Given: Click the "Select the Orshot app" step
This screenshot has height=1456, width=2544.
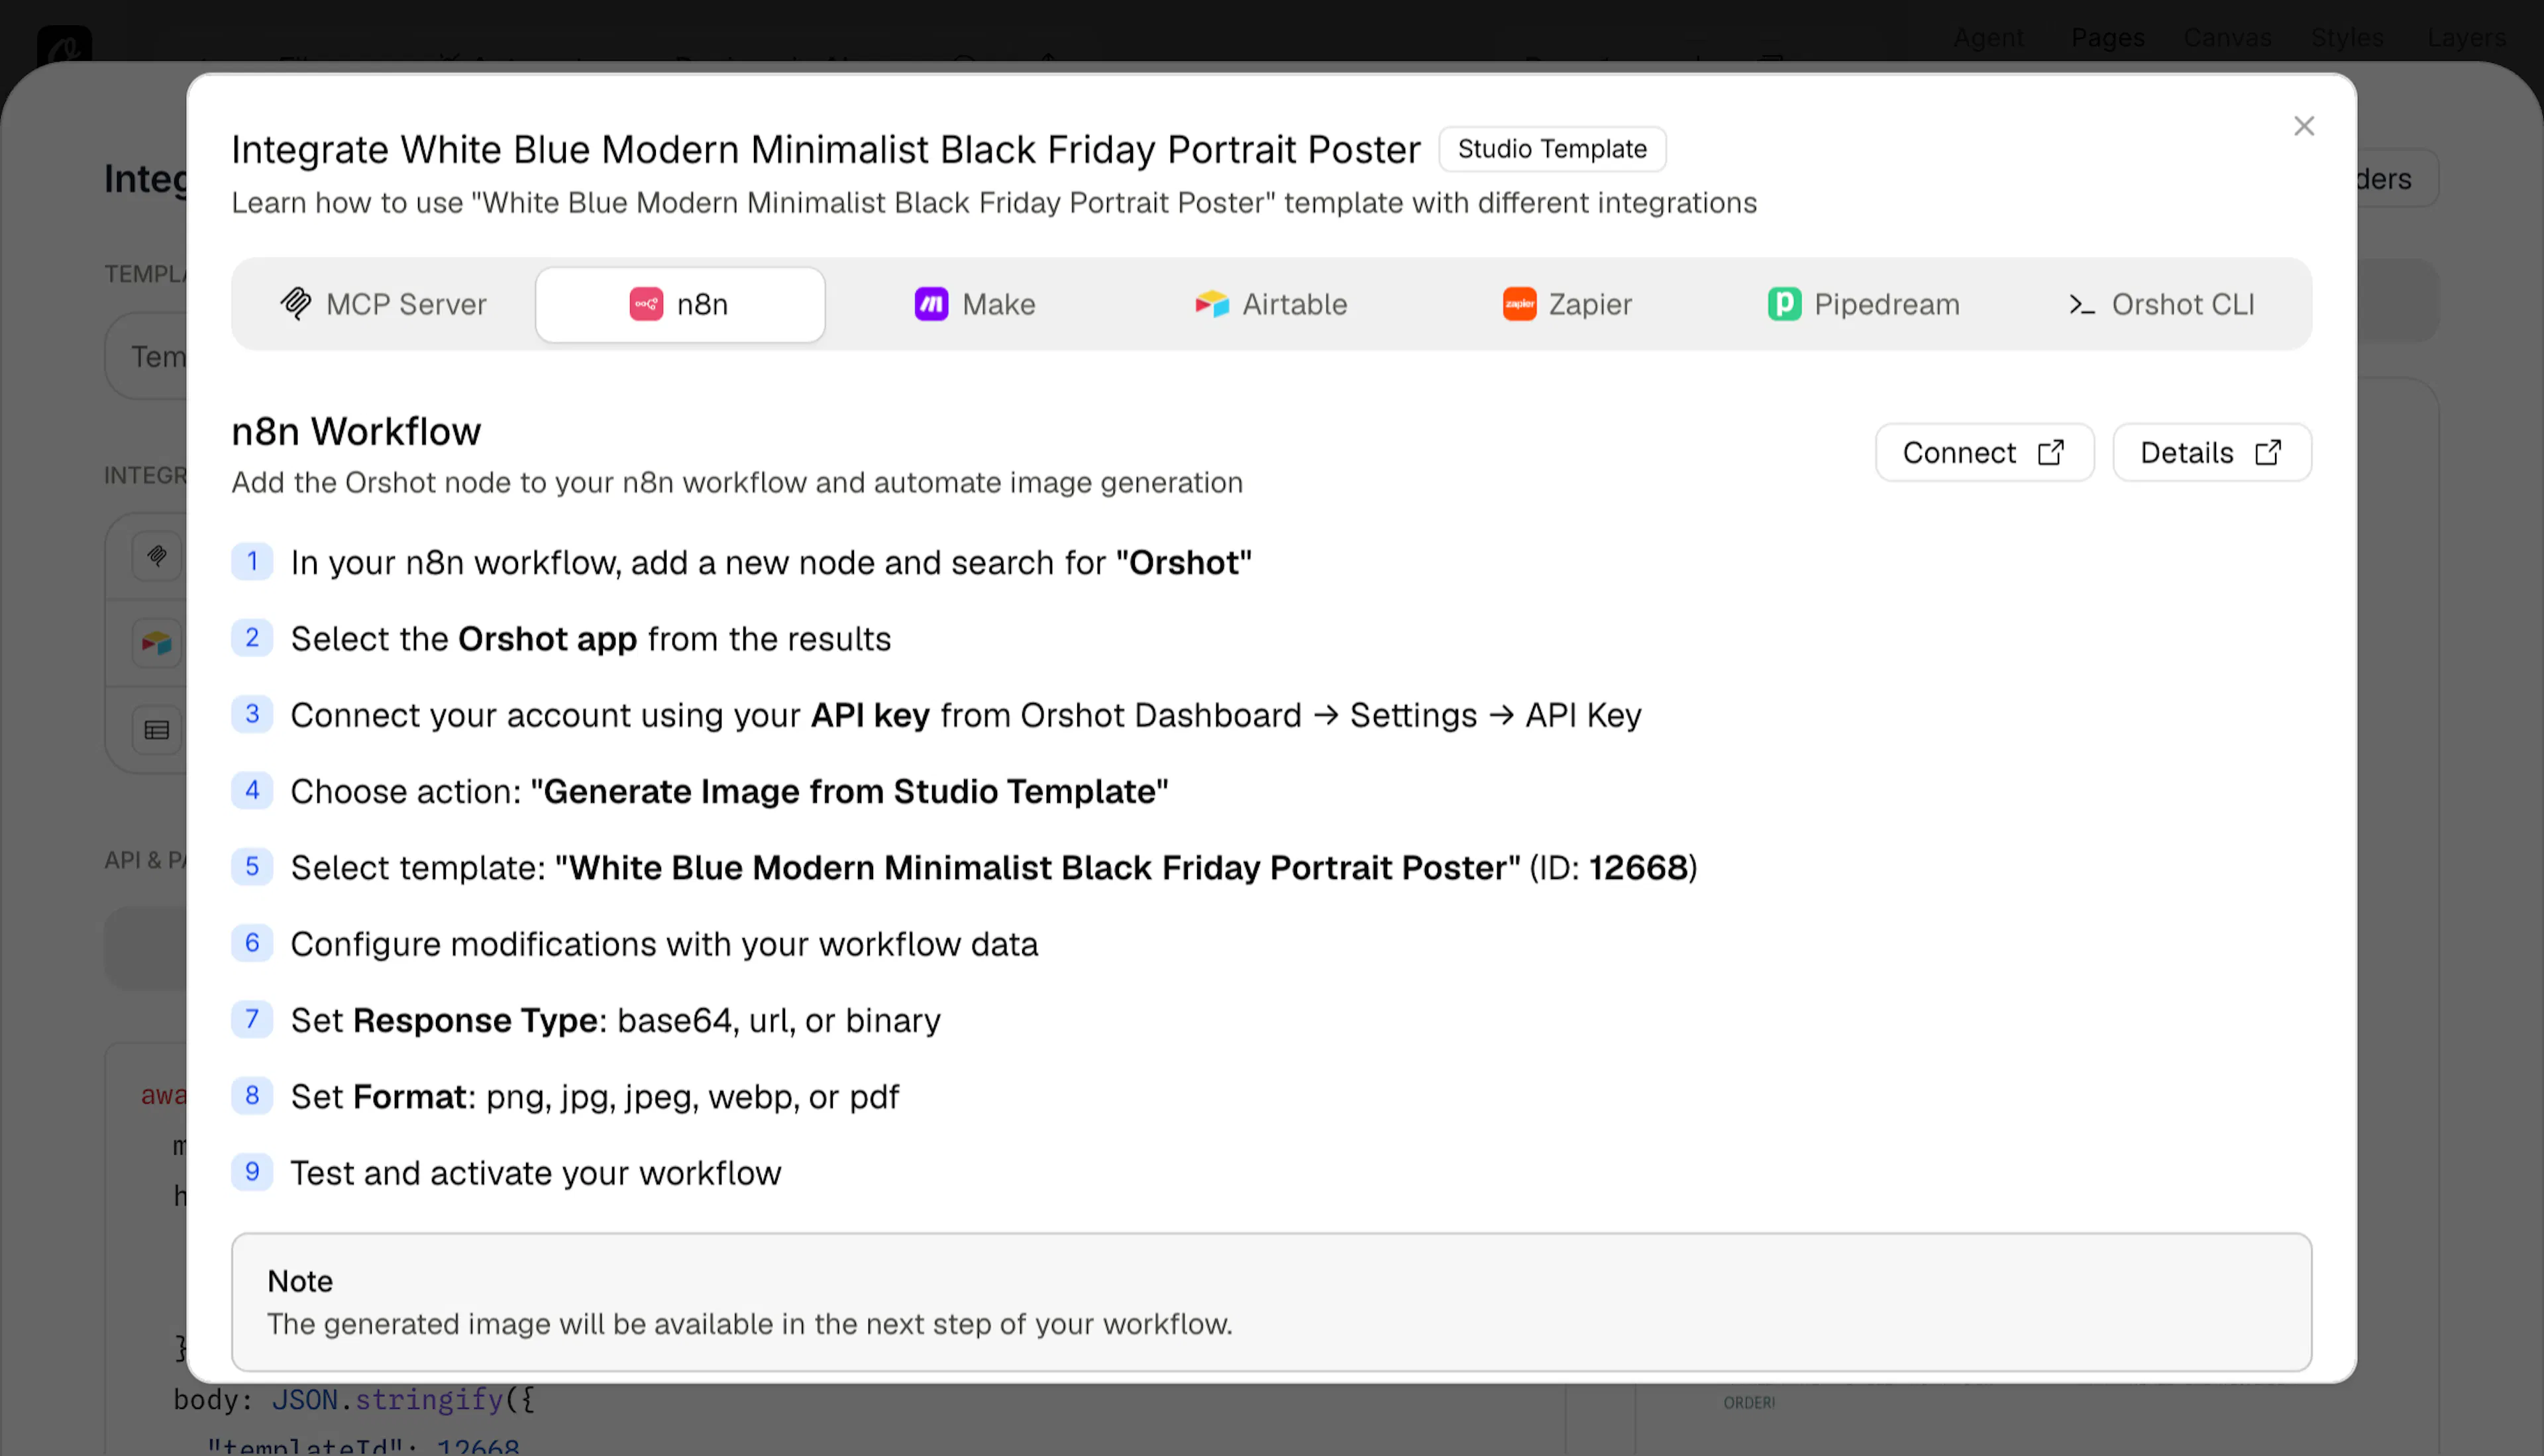Looking at the screenshot, I should pyautogui.click(x=591, y=639).
